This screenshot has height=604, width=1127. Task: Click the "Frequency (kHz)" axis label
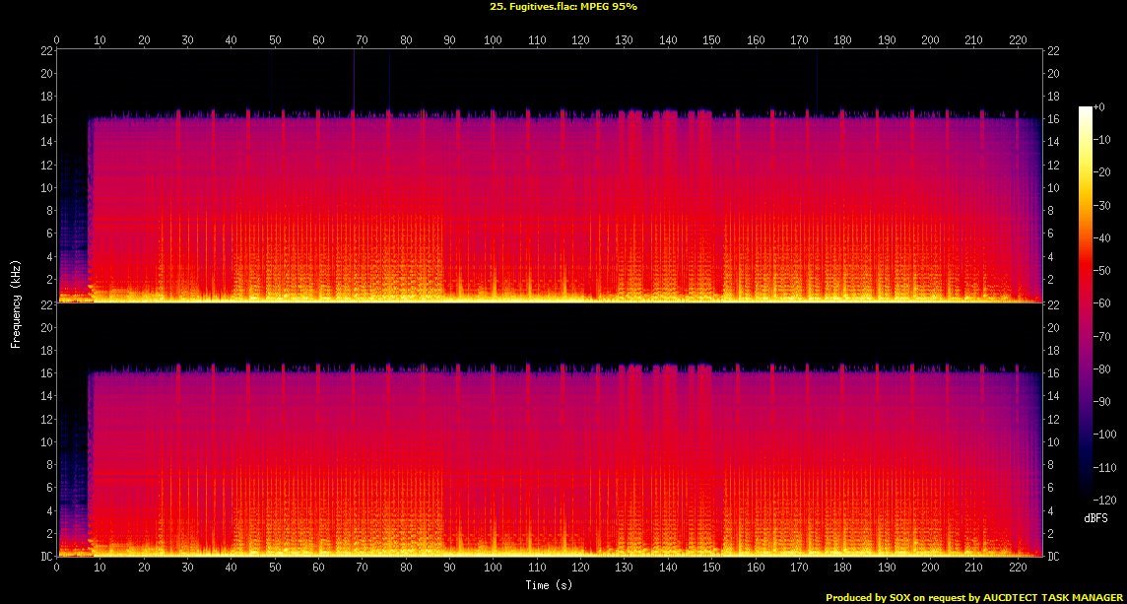pos(16,302)
